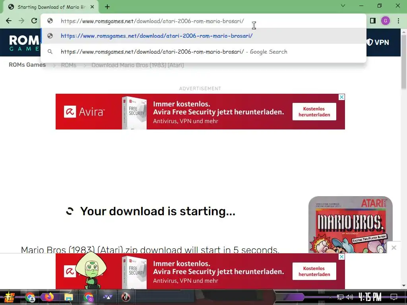407x305 pixels.
Task: Reload the current page
Action: tap(34, 21)
